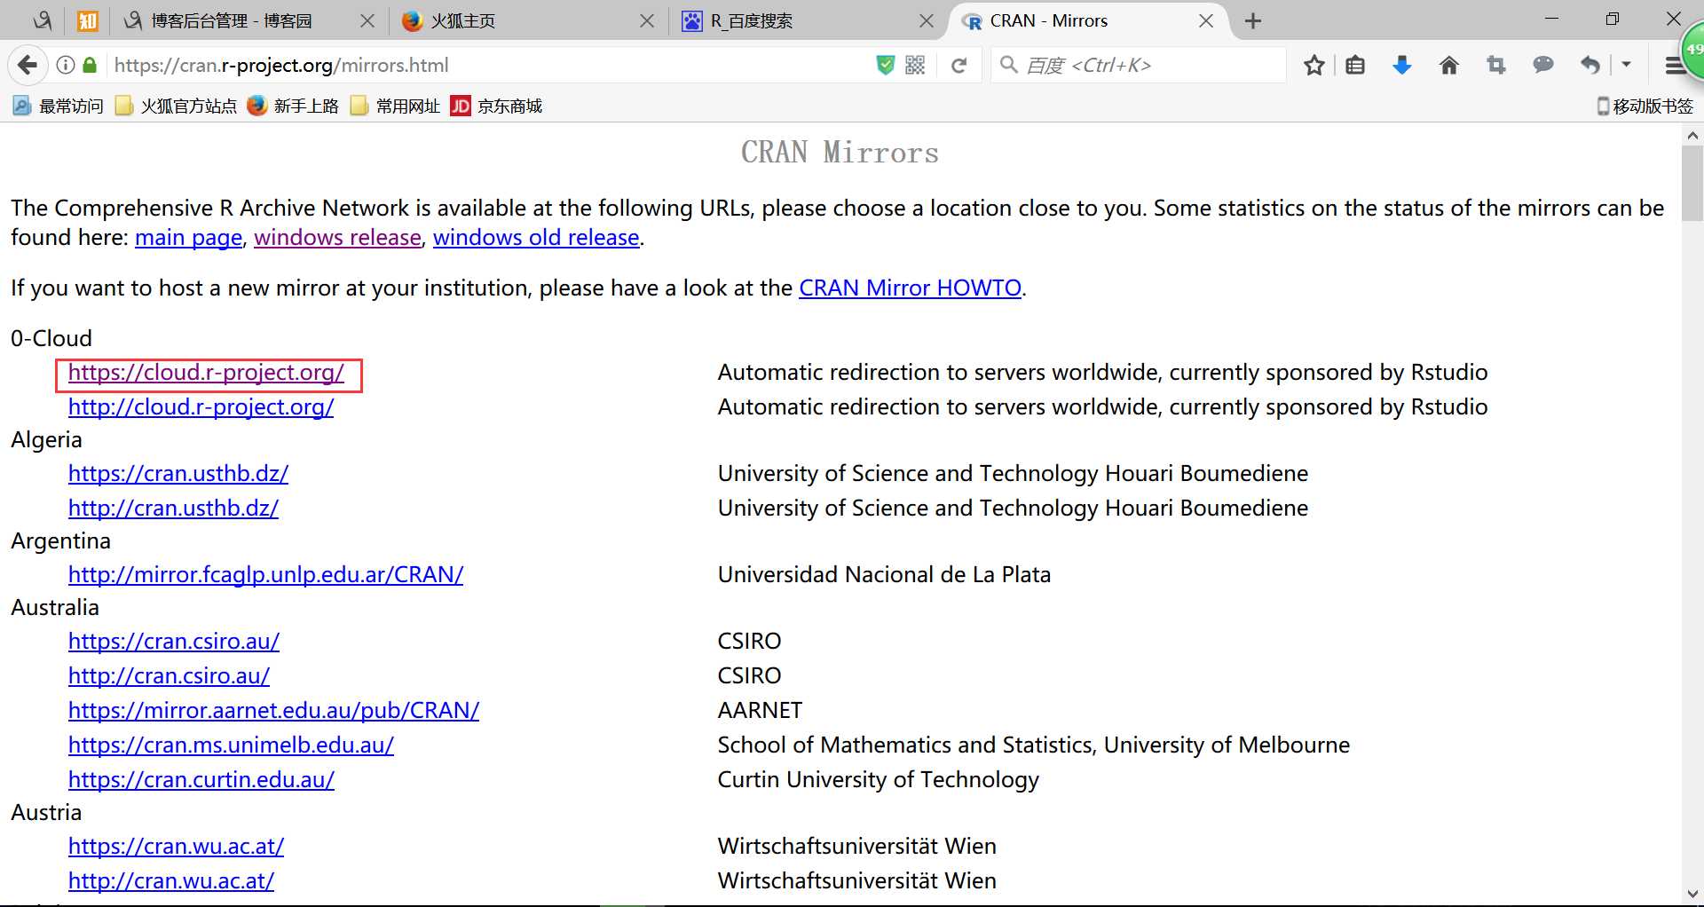Viewport: 1704px width, 907px height.
Task: Open the chat bubble icon
Action: point(1543,65)
